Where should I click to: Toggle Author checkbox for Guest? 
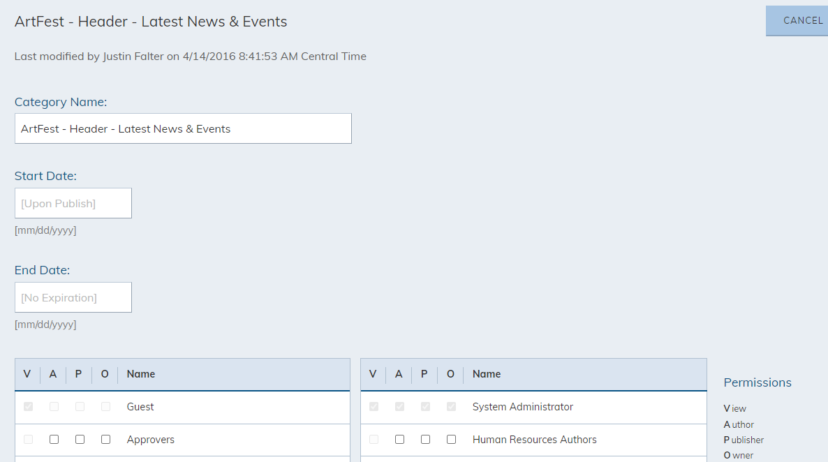click(54, 407)
